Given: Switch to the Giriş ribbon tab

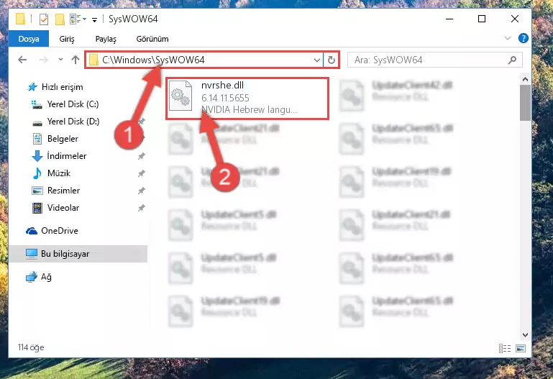Looking at the screenshot, I should coord(67,39).
